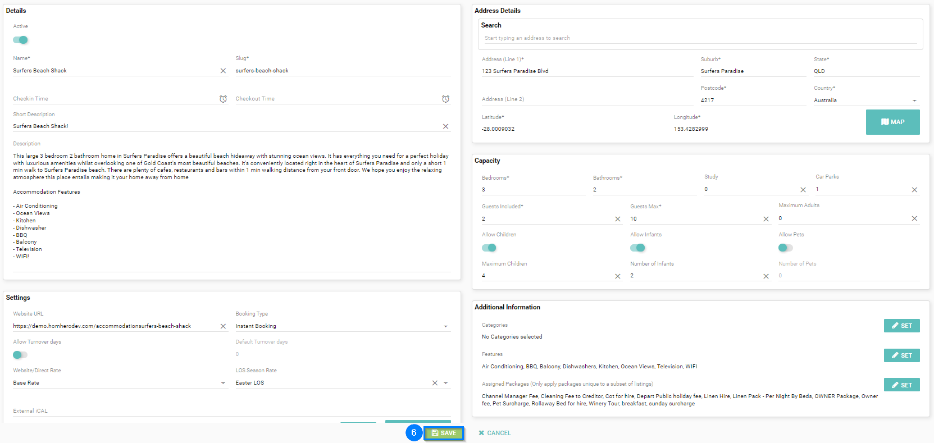Expand the Booking Type dropdown
934x443 pixels.
click(x=445, y=326)
